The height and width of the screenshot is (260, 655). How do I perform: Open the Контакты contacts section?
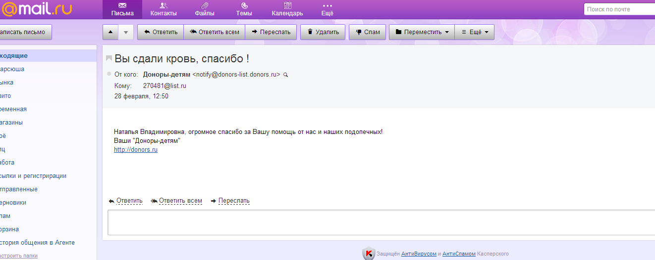(163, 9)
